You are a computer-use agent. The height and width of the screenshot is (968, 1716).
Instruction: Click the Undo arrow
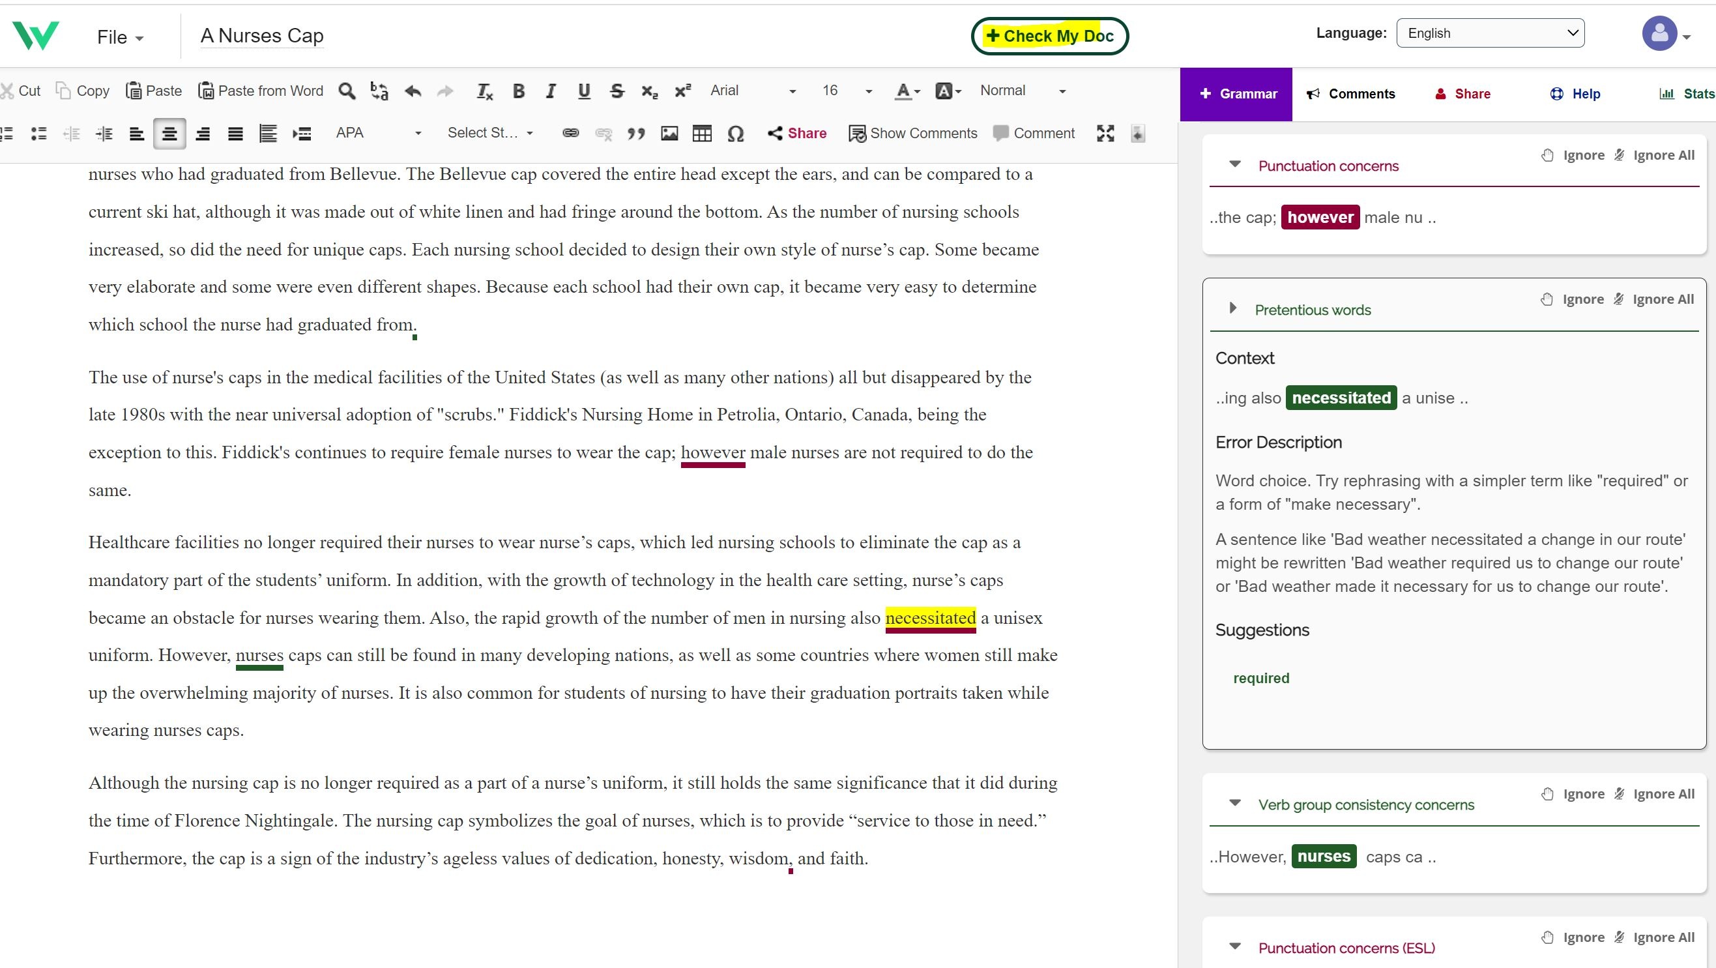click(413, 91)
